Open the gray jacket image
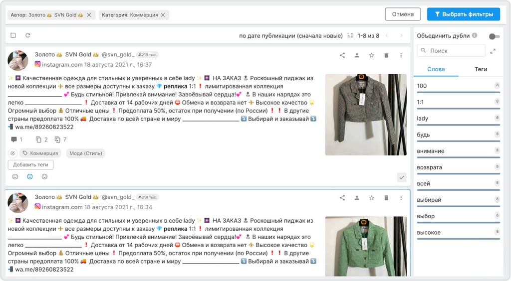511x281 pixels. tap(366, 115)
